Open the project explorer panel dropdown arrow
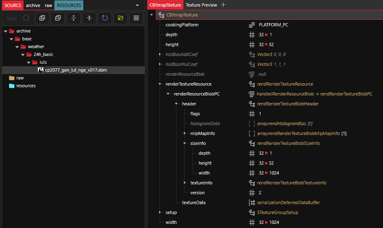Viewport: 383px width, 228px height. pos(137,5)
